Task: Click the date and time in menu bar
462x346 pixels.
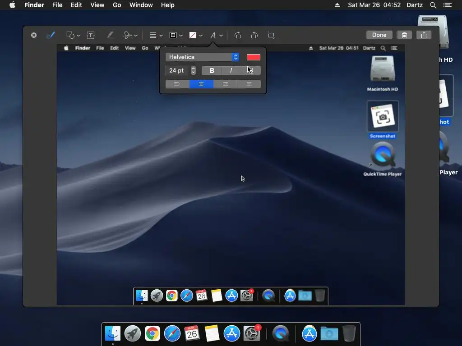Action: [x=374, y=5]
